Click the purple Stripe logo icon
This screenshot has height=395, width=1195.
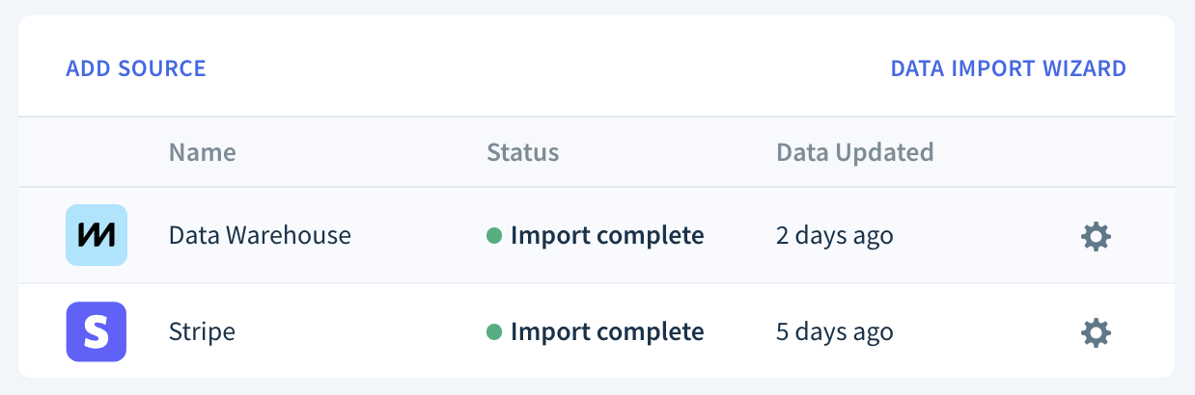(97, 331)
